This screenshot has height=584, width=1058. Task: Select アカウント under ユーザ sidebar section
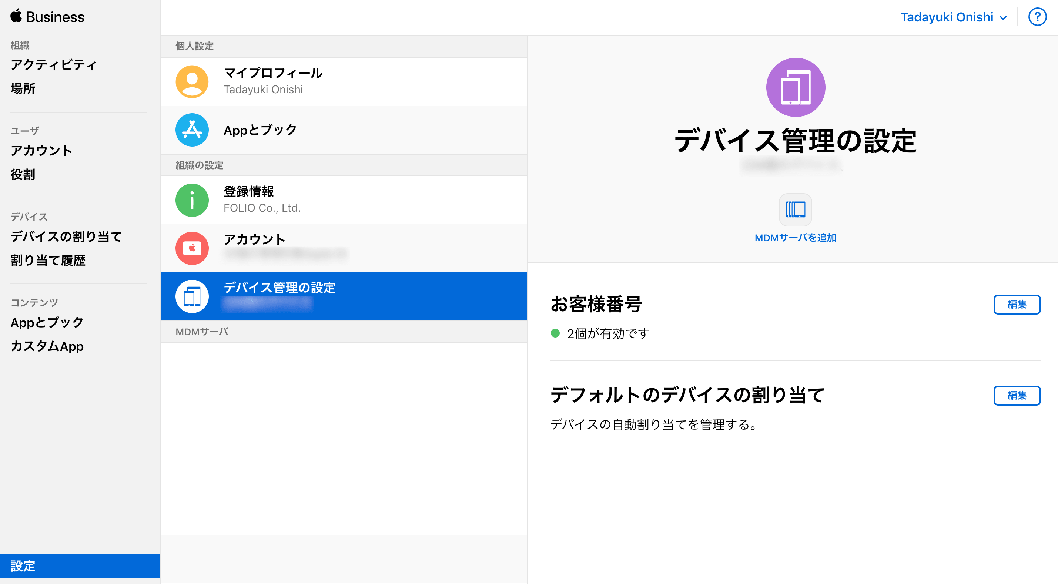coord(41,151)
